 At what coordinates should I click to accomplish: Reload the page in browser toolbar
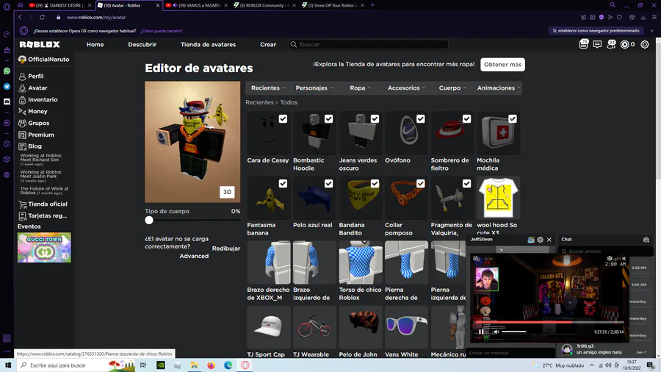(x=42, y=18)
